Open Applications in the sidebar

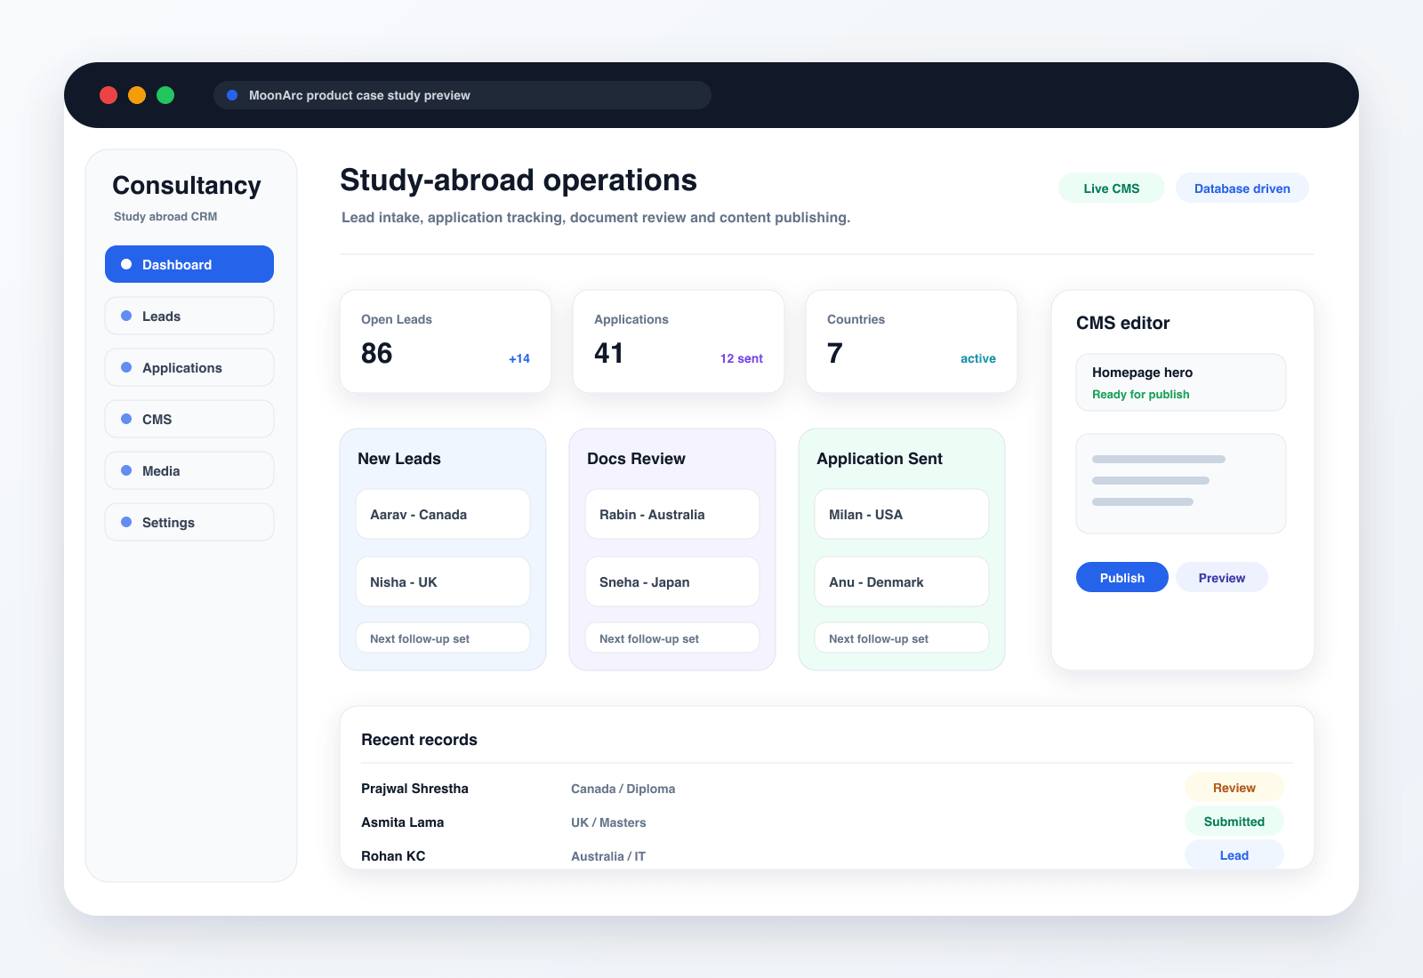[189, 367]
